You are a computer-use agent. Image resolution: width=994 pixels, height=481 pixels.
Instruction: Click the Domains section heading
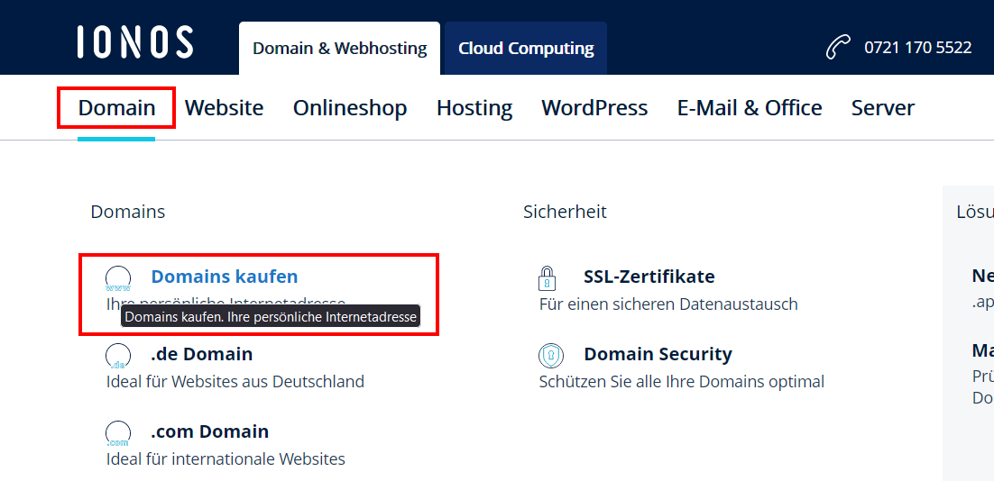(128, 212)
